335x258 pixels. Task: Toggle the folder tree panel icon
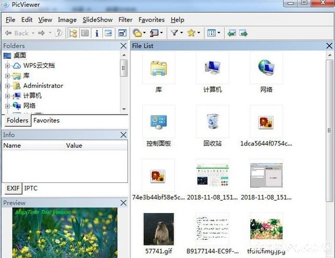(x=73, y=33)
